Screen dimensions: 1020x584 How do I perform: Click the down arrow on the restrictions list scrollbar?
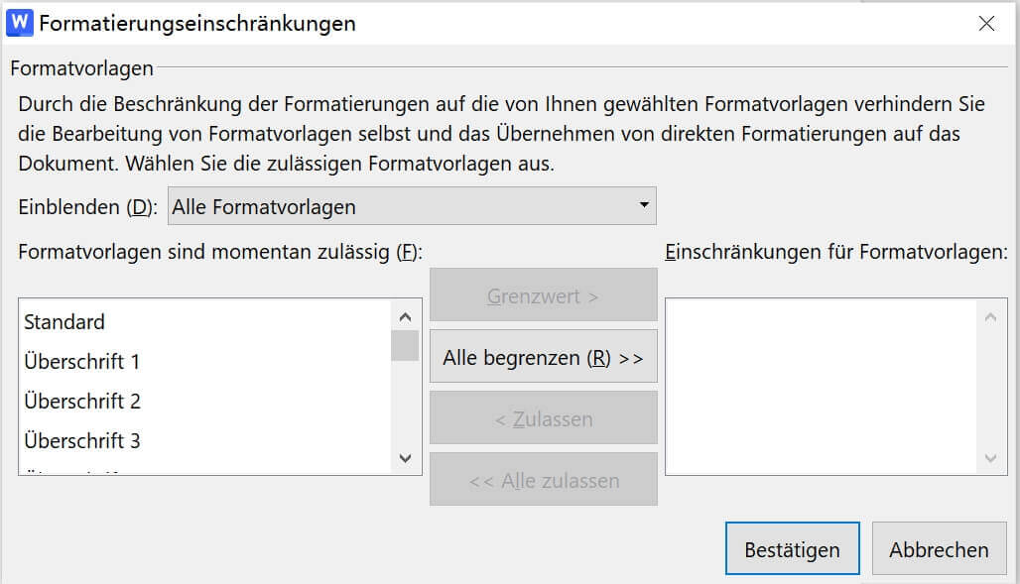pyautogui.click(x=989, y=459)
